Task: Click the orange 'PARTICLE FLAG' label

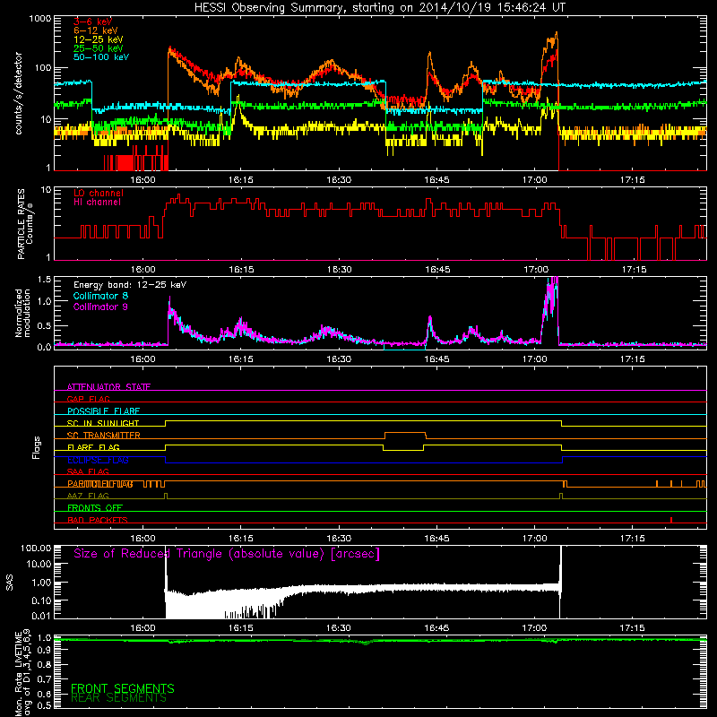Action: 100,484
